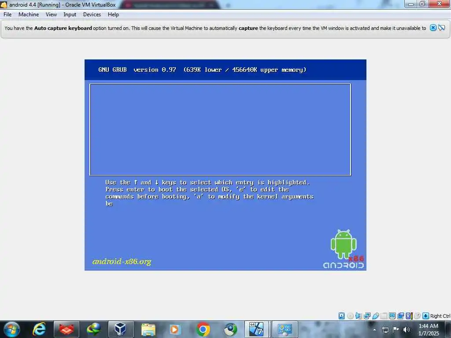Click the network tray icon
The image size is (451, 338).
point(385,330)
